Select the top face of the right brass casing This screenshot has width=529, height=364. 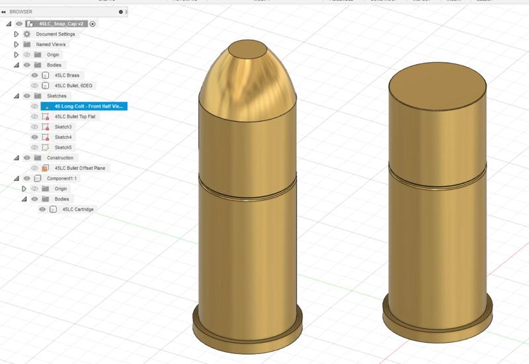point(437,87)
